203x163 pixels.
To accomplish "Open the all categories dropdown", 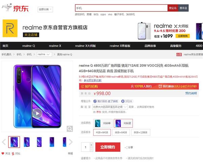I will point(45,9).
